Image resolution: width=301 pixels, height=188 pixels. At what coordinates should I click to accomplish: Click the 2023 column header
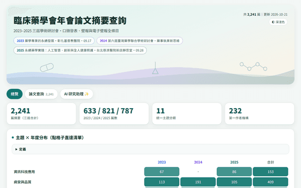pos(162,162)
